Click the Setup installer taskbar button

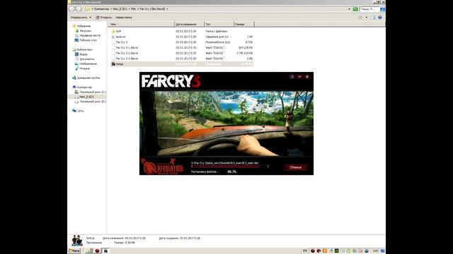(x=105, y=251)
